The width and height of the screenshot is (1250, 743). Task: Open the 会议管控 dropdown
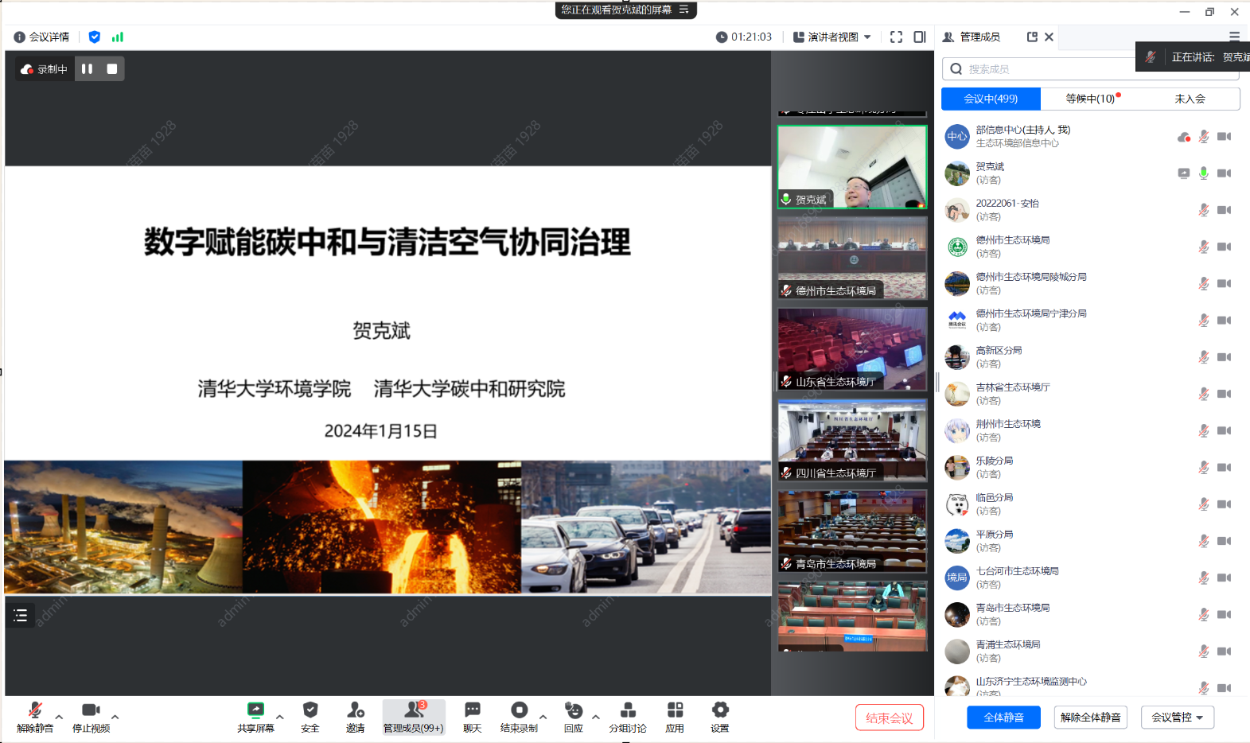coord(1177,718)
